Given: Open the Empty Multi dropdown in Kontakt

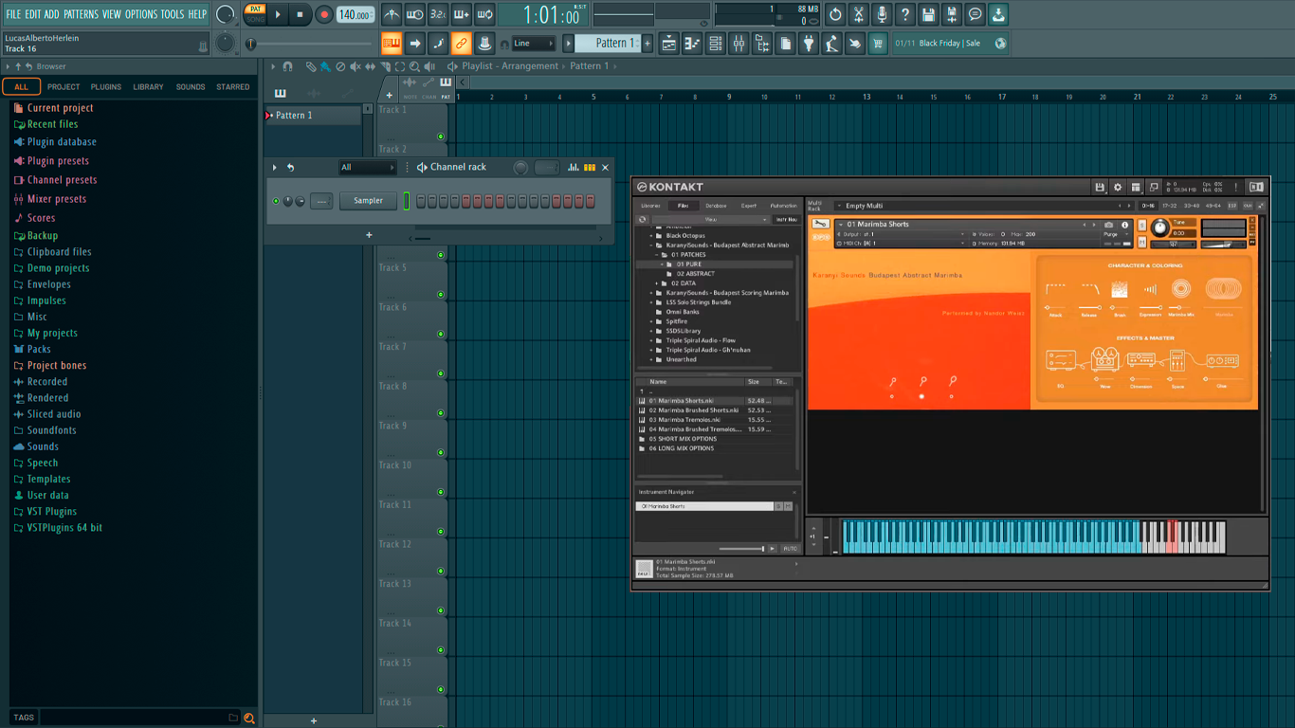Looking at the screenshot, I should [x=982, y=206].
